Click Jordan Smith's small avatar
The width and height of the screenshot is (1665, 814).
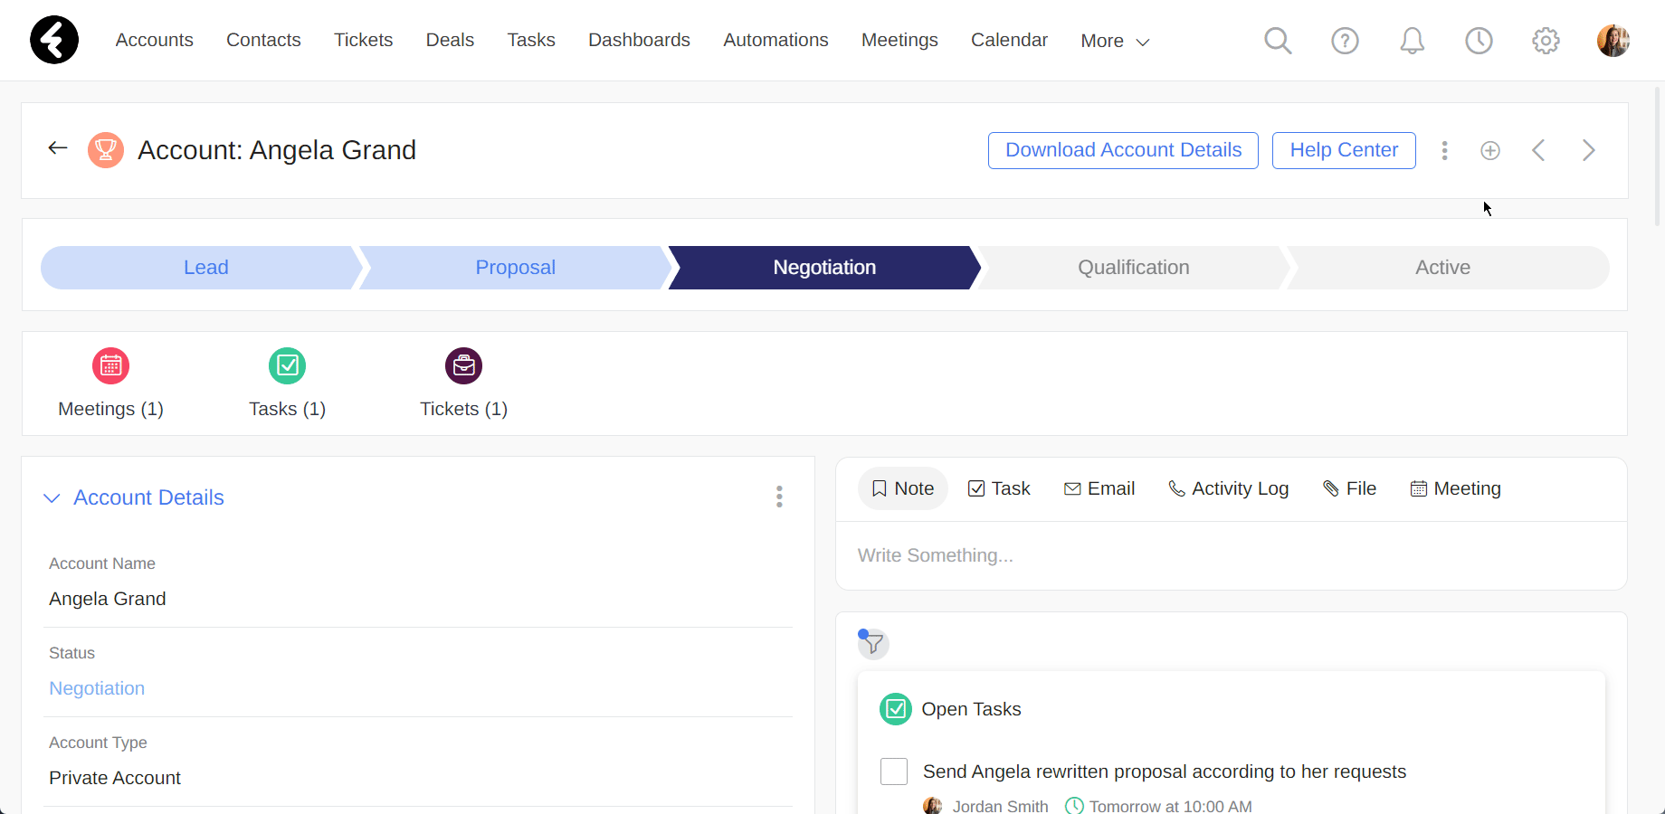pos(932,806)
